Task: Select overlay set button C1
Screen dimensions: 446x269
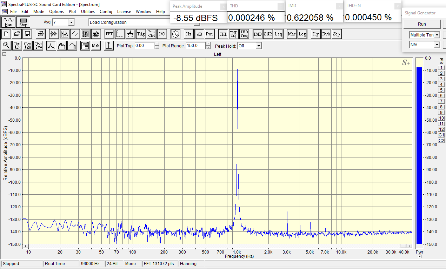Action: 441,135
